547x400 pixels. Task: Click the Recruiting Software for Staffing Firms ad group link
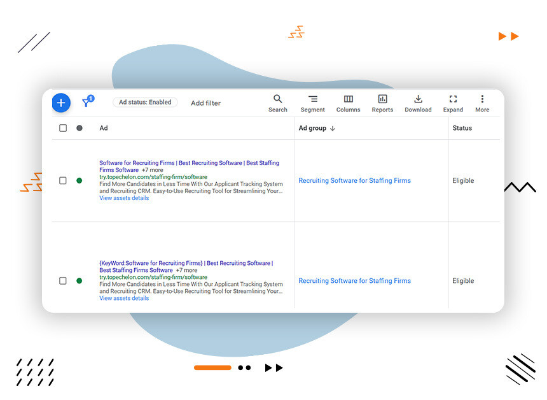coord(354,180)
